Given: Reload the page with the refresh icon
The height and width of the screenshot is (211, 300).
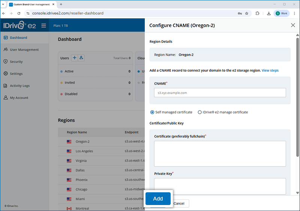Looking at the screenshot, I should 19,13.
